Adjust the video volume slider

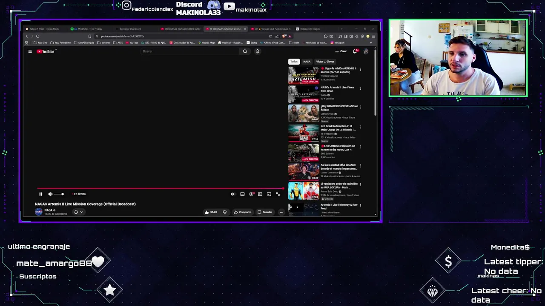(x=59, y=194)
